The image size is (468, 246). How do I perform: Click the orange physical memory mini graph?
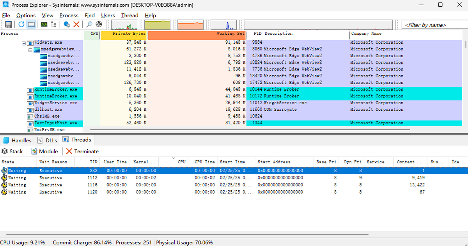point(191,25)
